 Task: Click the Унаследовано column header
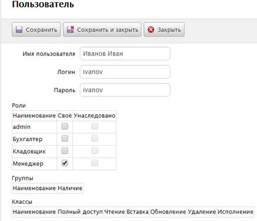pyautogui.click(x=95, y=115)
